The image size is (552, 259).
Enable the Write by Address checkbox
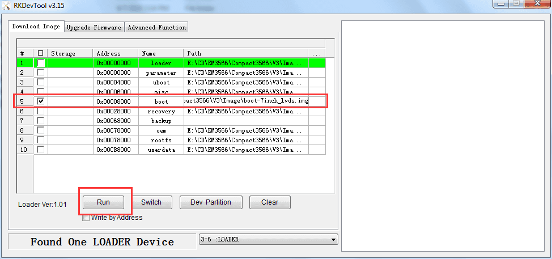(86, 218)
